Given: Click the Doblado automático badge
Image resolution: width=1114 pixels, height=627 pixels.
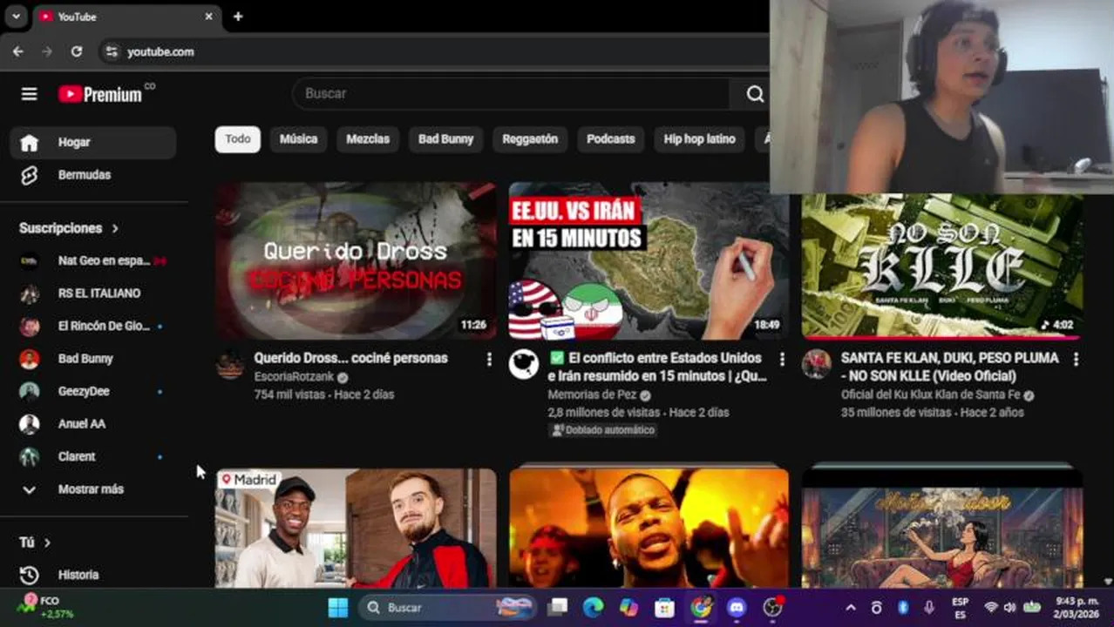Looking at the screenshot, I should point(602,430).
